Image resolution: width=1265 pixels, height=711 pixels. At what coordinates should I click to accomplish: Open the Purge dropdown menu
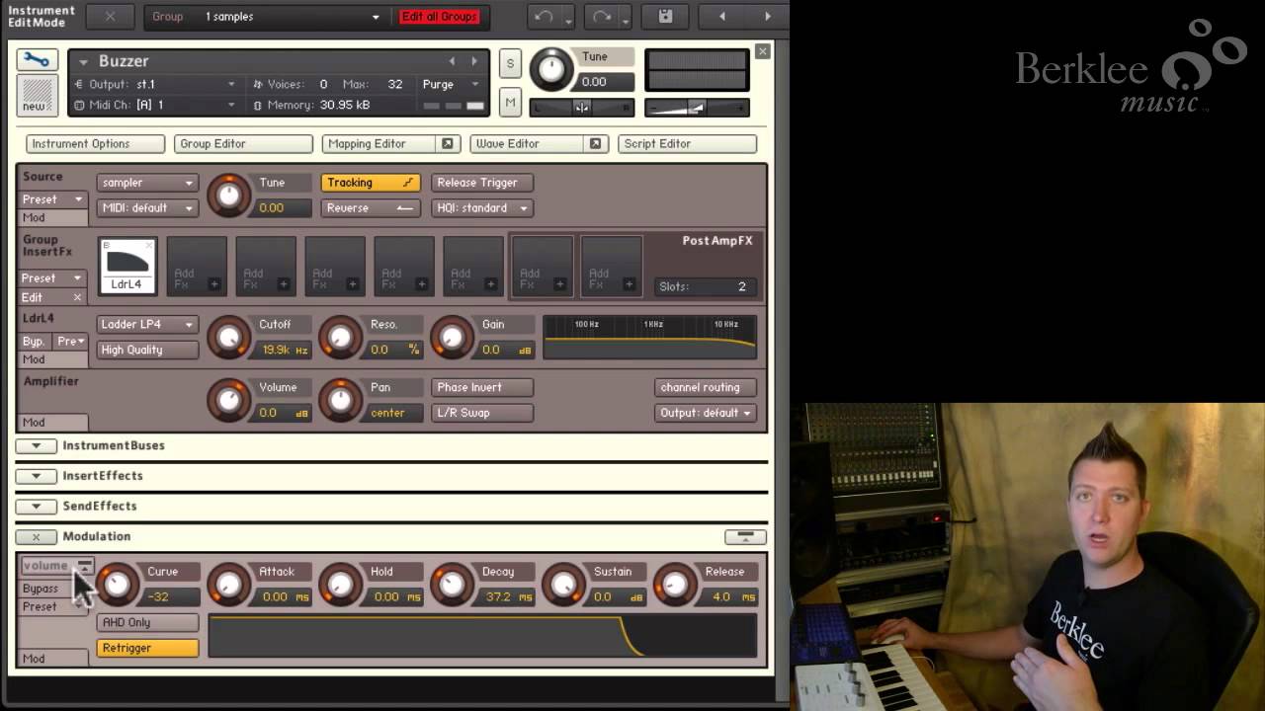[451, 85]
